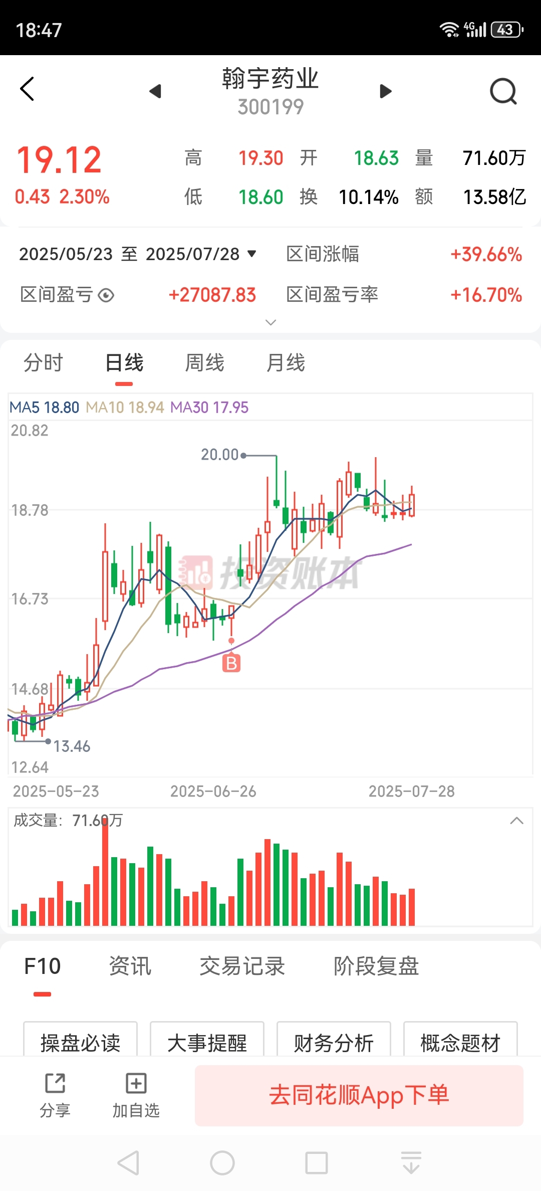The image size is (541, 1191).
Task: Open the date range dropdown arrow
Action: click(252, 254)
